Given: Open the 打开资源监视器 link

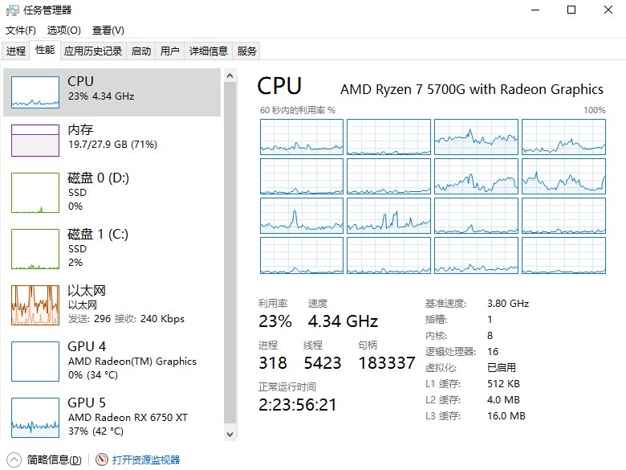Looking at the screenshot, I should 146,460.
